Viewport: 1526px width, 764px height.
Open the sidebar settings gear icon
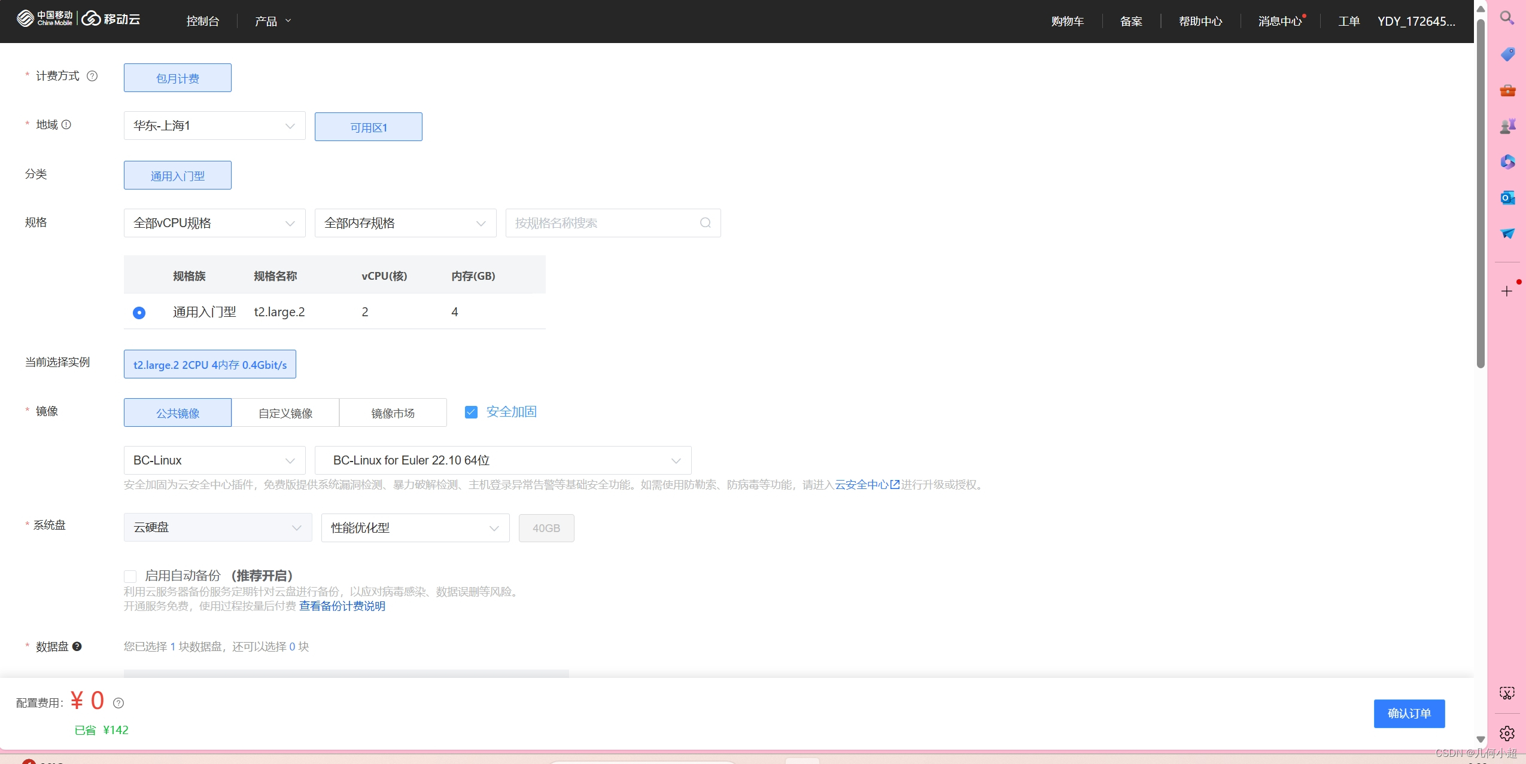pos(1507,734)
